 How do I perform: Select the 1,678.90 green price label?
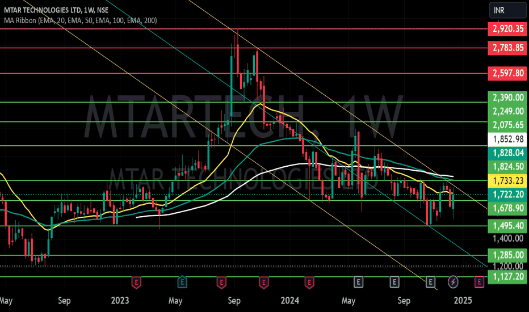tap(507, 208)
